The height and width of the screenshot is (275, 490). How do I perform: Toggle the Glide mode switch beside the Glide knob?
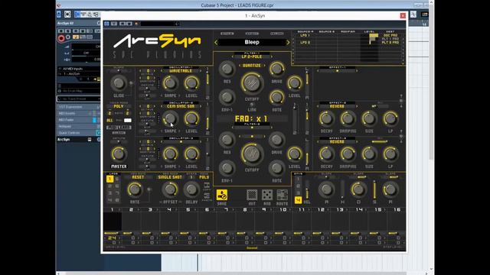pos(131,83)
